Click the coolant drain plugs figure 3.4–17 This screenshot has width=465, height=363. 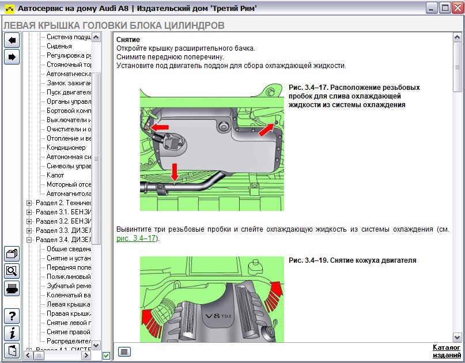tap(211, 147)
